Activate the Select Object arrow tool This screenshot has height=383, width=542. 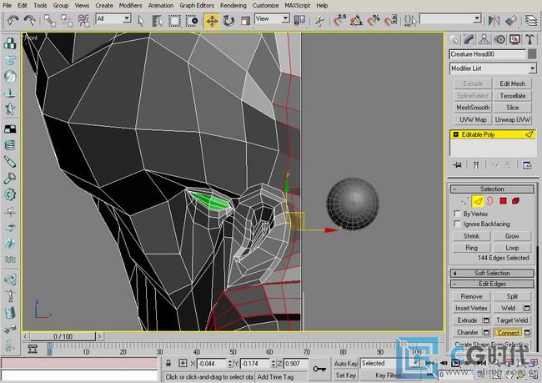pyautogui.click(x=141, y=21)
